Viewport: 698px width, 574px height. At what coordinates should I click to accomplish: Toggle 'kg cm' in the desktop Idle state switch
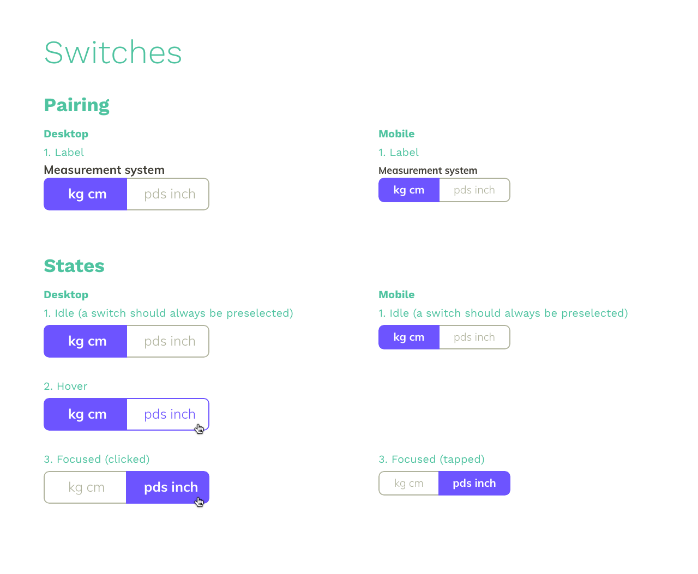point(86,341)
